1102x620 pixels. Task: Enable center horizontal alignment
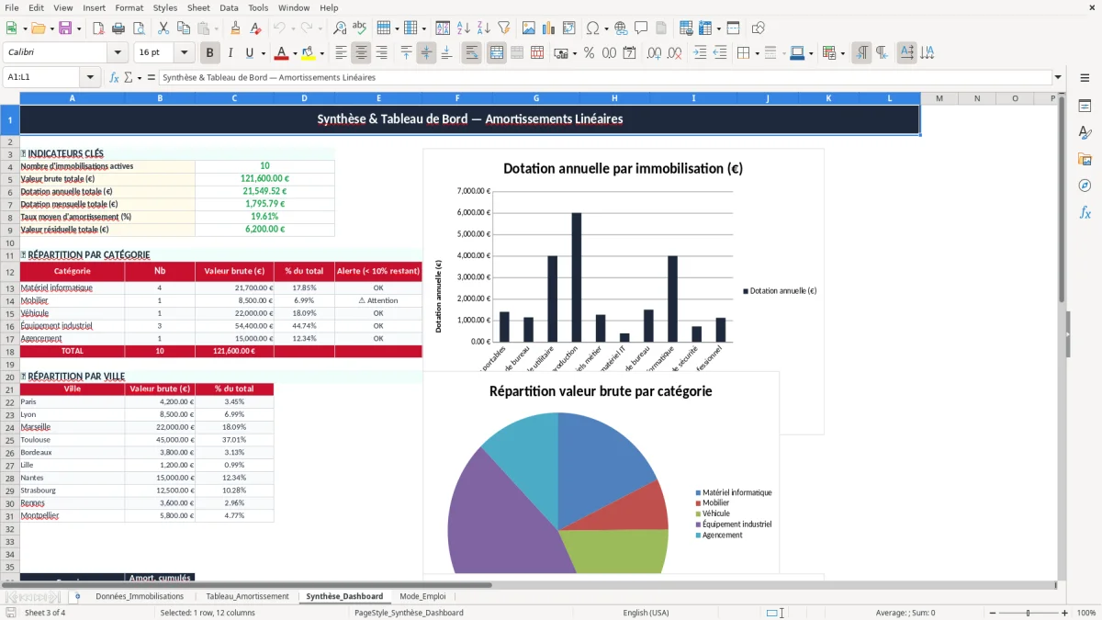click(x=361, y=53)
